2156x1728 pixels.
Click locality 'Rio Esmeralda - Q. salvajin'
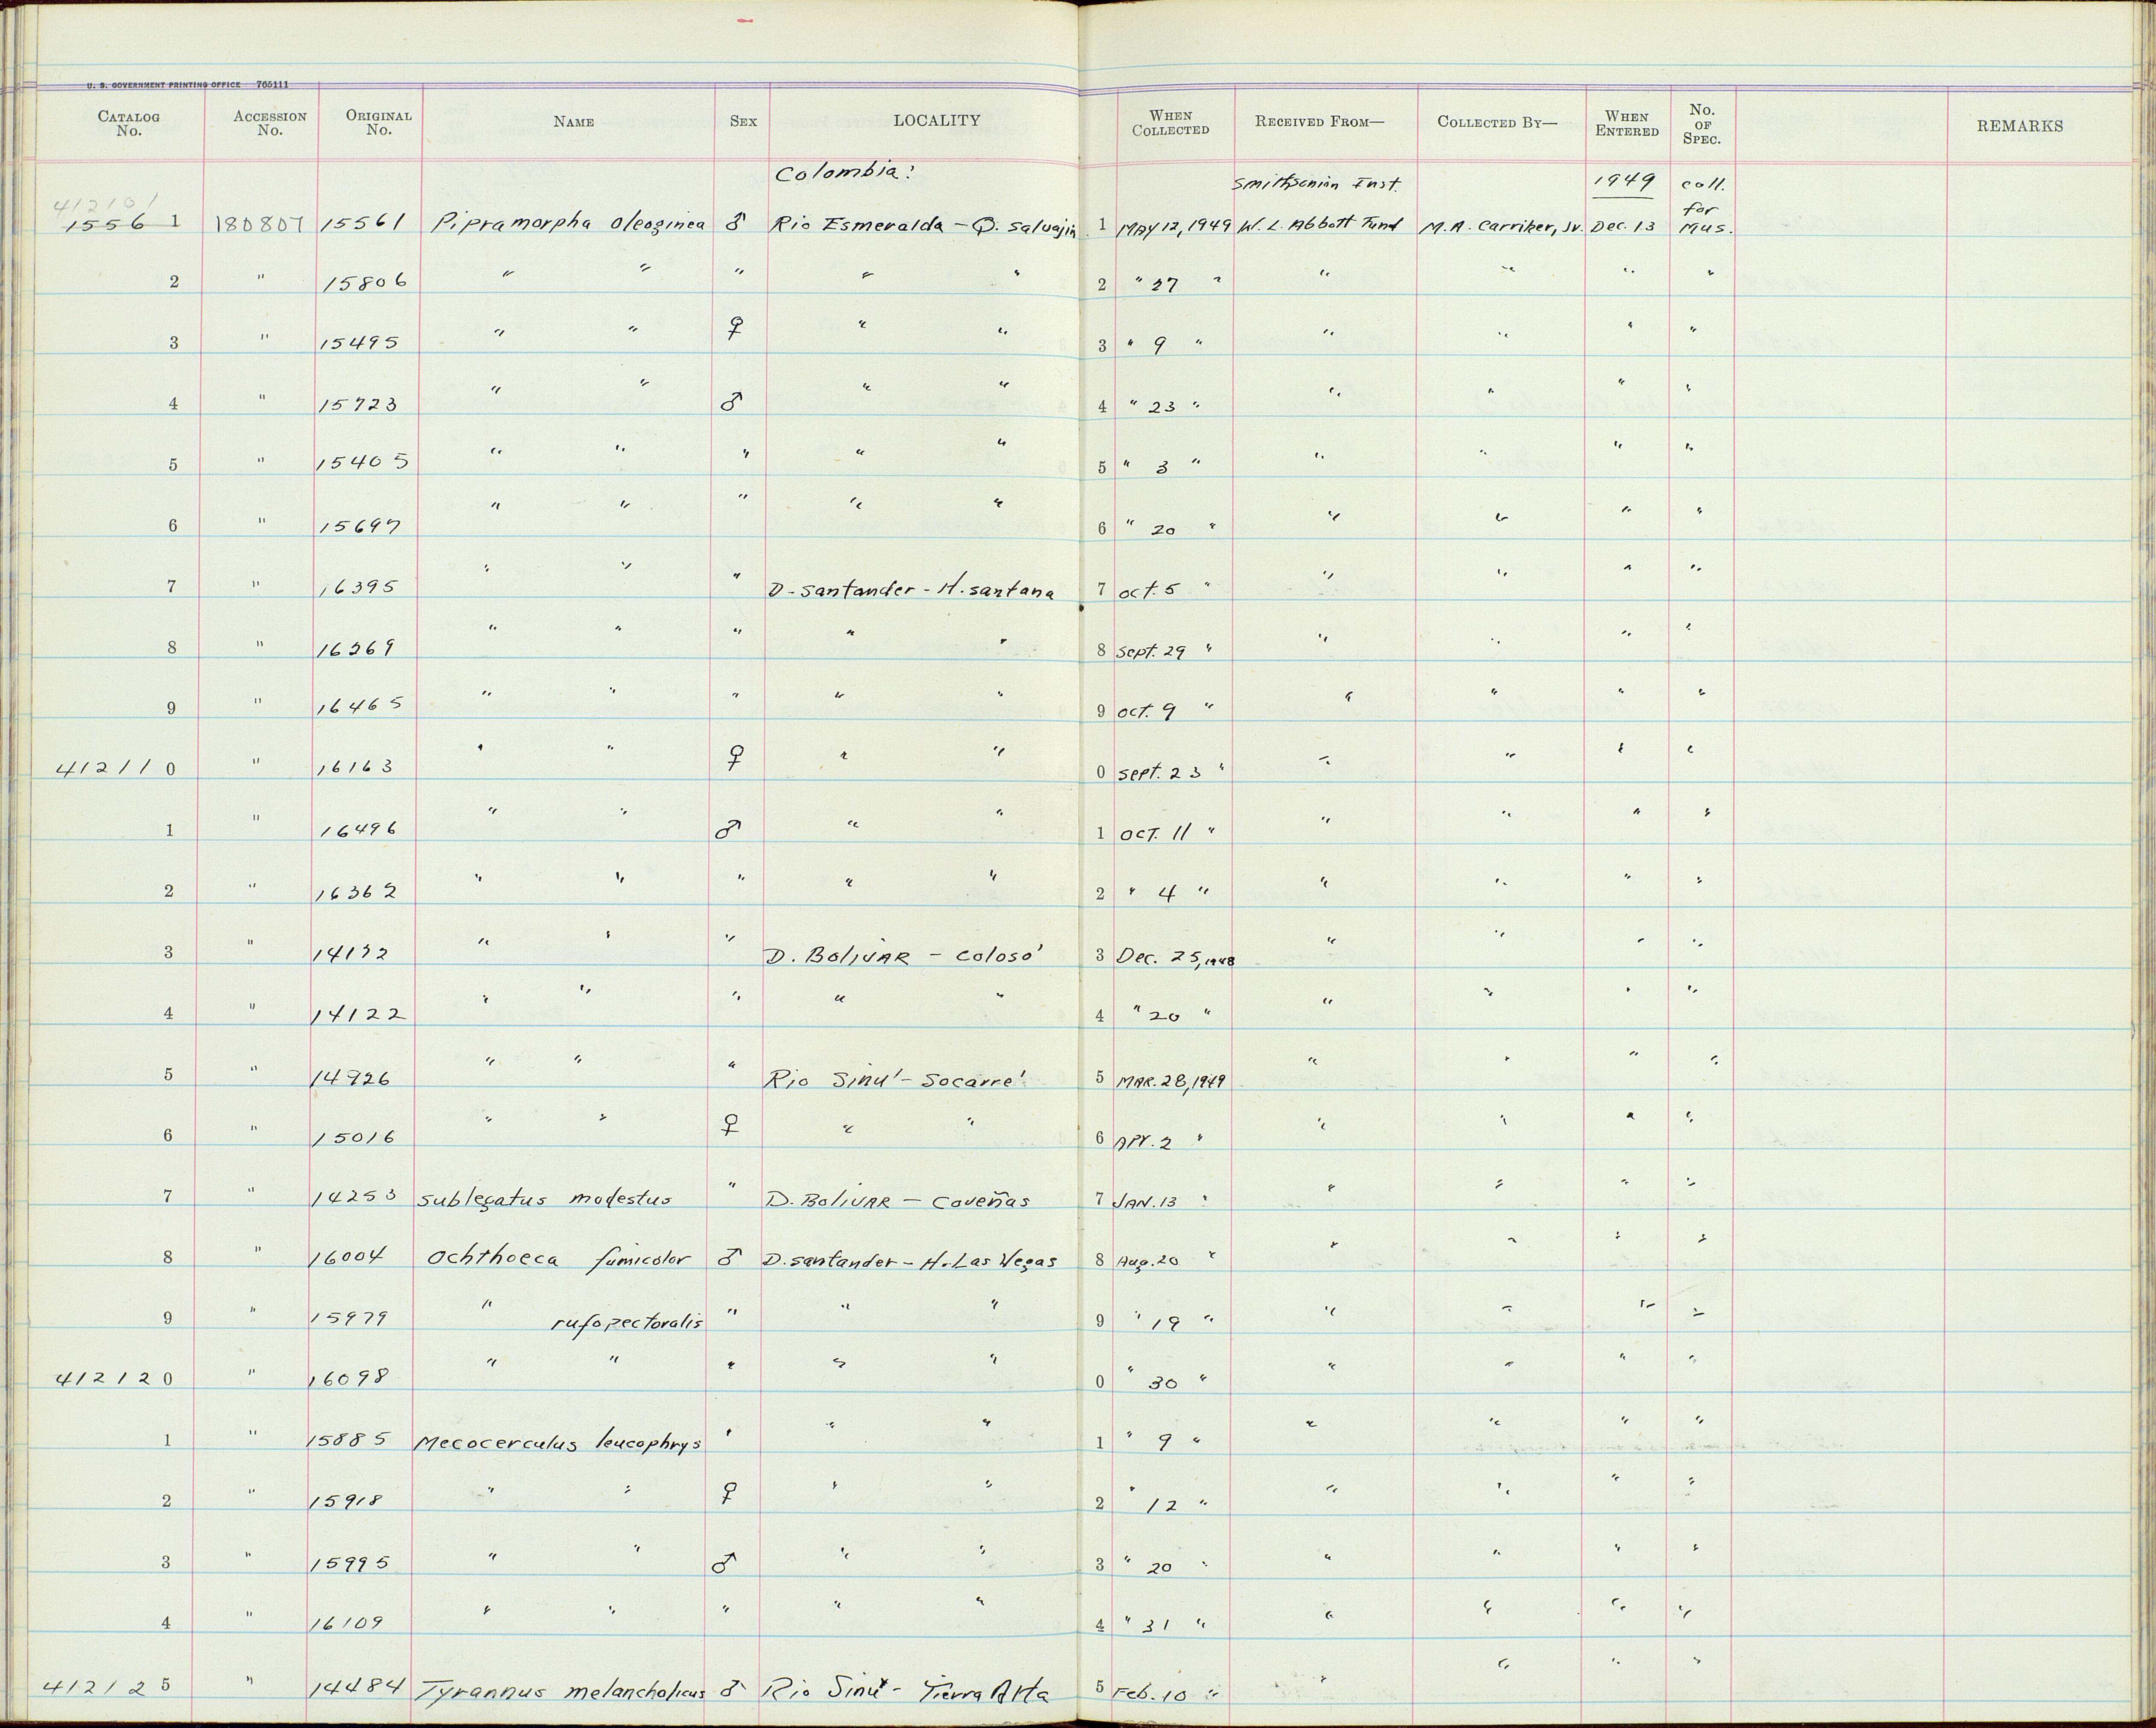click(x=923, y=226)
